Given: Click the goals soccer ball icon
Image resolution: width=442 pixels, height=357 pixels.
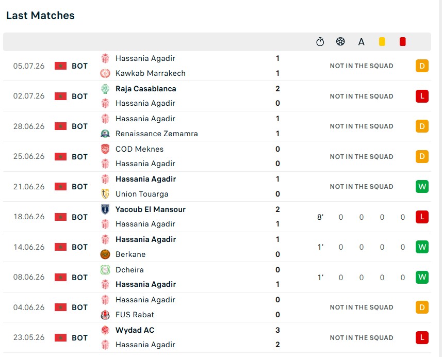Looking at the screenshot, I should pyautogui.click(x=340, y=42).
